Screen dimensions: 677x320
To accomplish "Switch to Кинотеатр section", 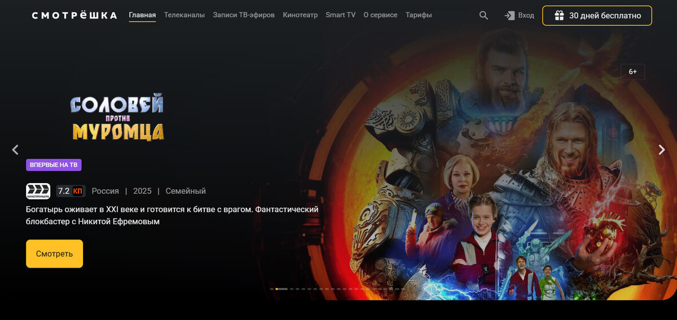I will tap(300, 15).
